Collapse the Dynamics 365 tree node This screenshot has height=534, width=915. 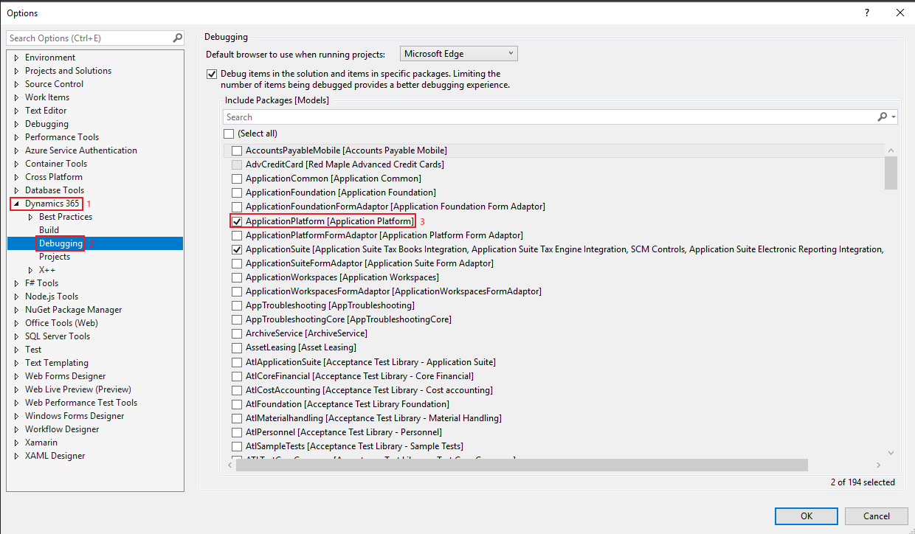tap(16, 204)
